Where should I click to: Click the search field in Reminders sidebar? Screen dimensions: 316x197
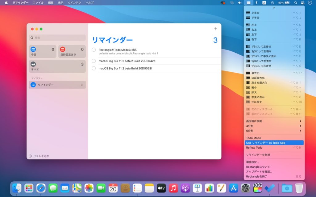(57, 38)
